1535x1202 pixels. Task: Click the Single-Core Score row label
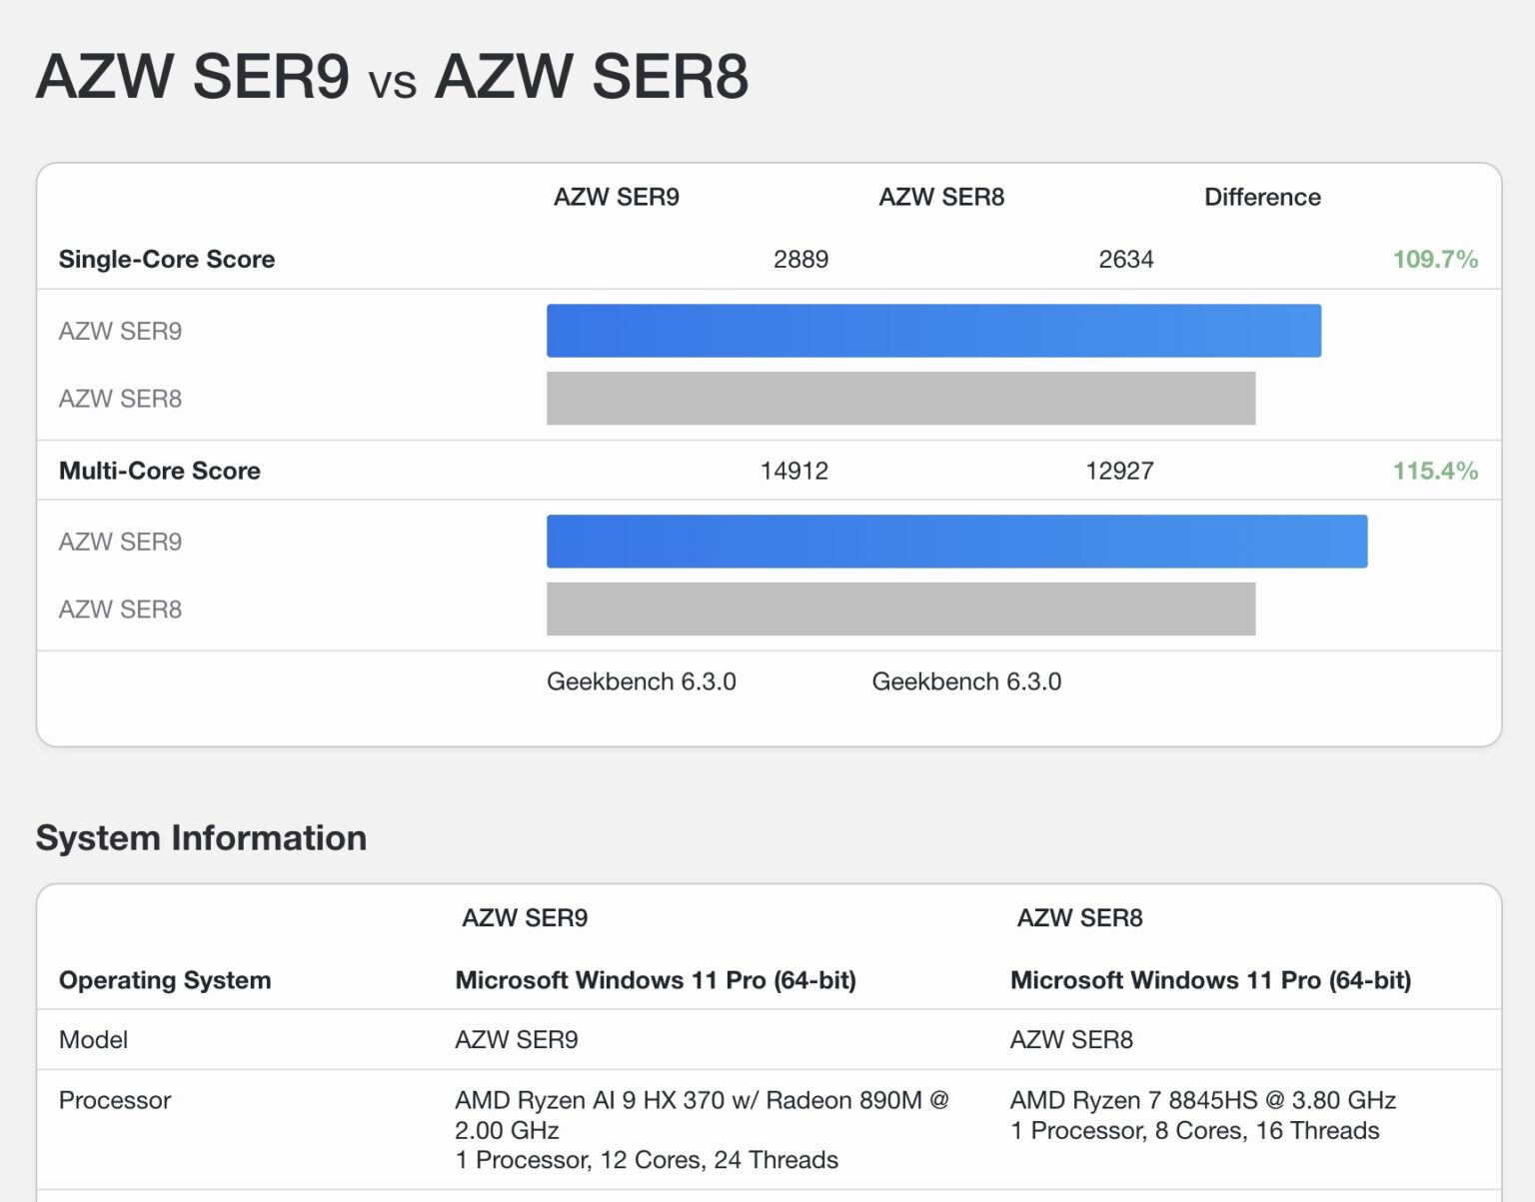click(x=166, y=259)
